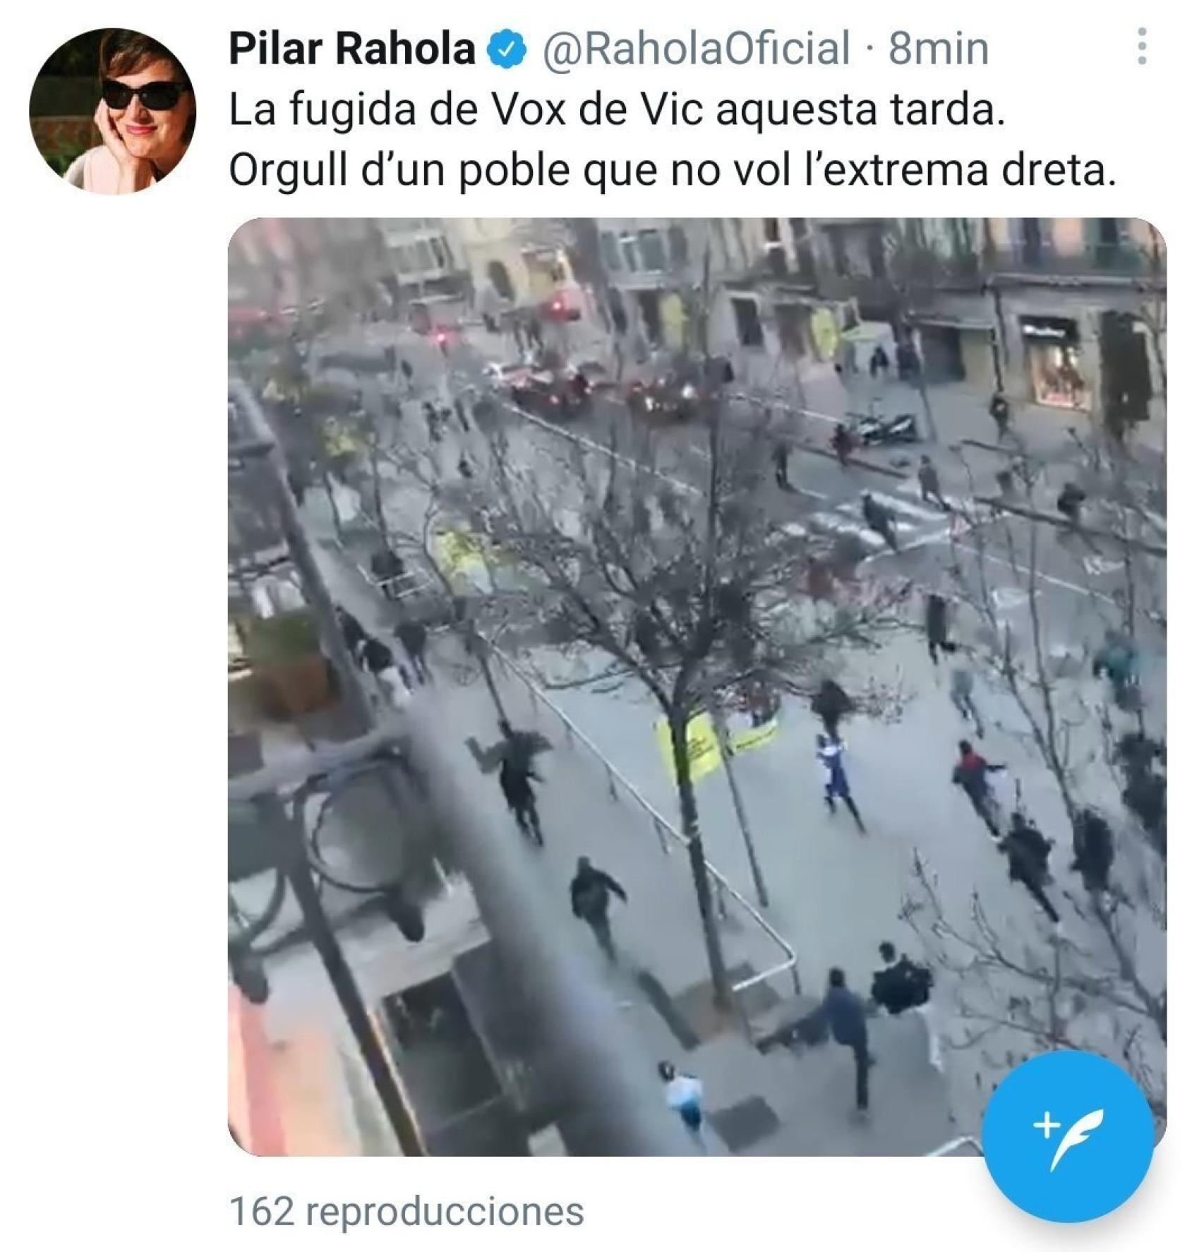
Task: Click the 162 reproducciones view count
Action: point(407,1211)
